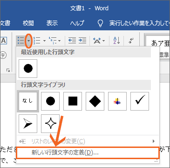Viewport: 170px width, 168px height.
Task: Select なし (none) in bullet library
Action: pos(28,101)
